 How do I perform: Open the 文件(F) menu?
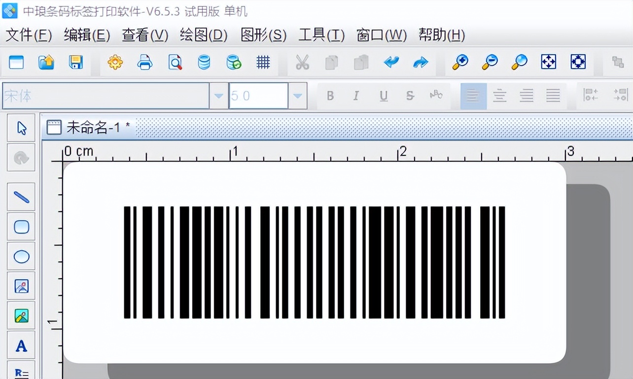[29, 35]
